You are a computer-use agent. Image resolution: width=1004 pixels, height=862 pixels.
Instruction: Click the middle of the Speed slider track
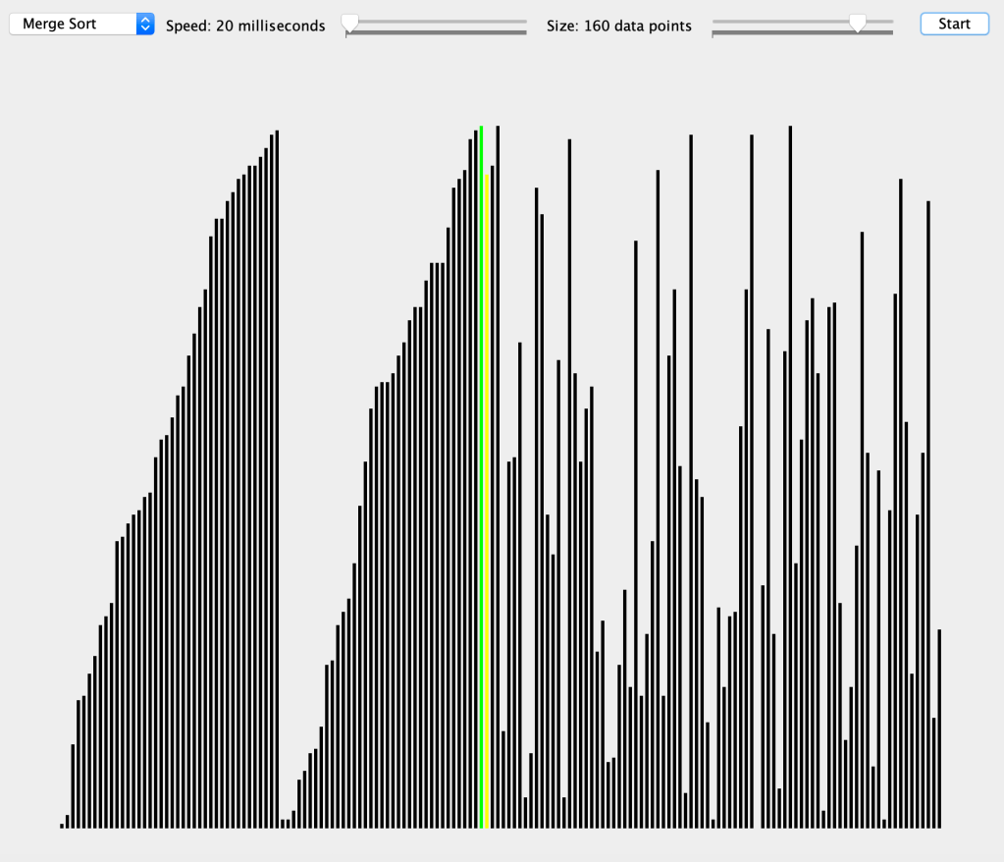pyautogui.click(x=437, y=22)
